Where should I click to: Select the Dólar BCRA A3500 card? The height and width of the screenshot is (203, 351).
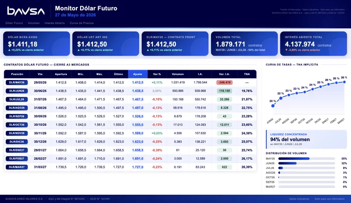[37, 44]
